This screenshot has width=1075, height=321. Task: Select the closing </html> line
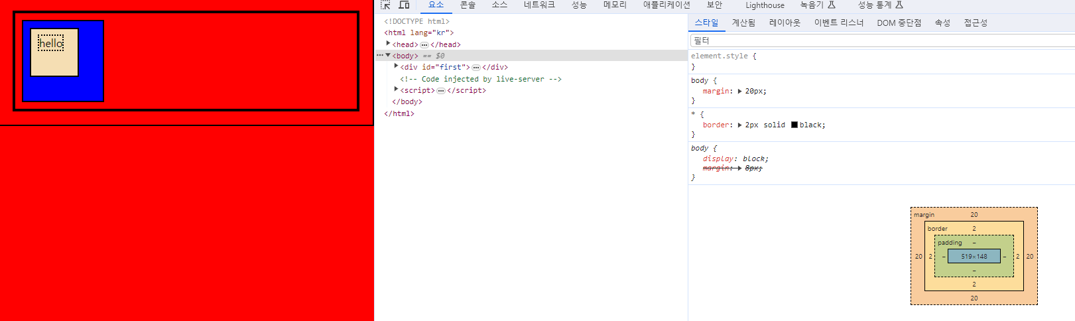click(x=399, y=113)
